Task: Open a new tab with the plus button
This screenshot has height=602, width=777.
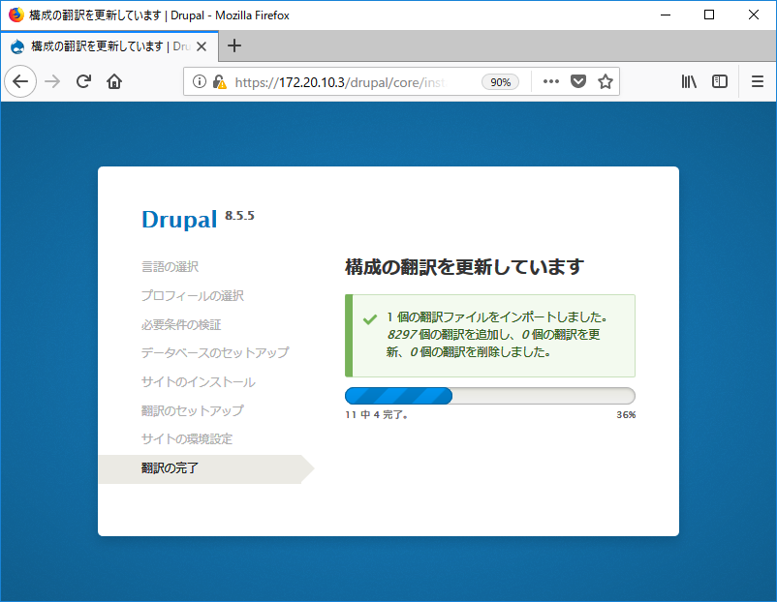Action: (234, 46)
